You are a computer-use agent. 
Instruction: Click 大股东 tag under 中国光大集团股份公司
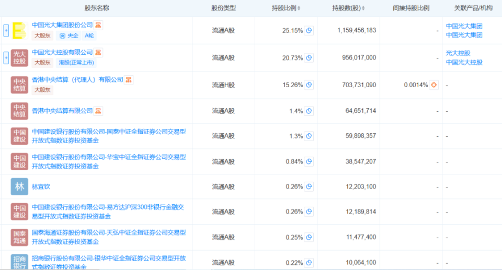tap(42, 36)
